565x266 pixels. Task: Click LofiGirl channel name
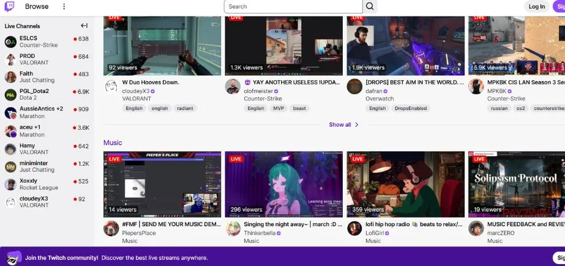(x=373, y=233)
